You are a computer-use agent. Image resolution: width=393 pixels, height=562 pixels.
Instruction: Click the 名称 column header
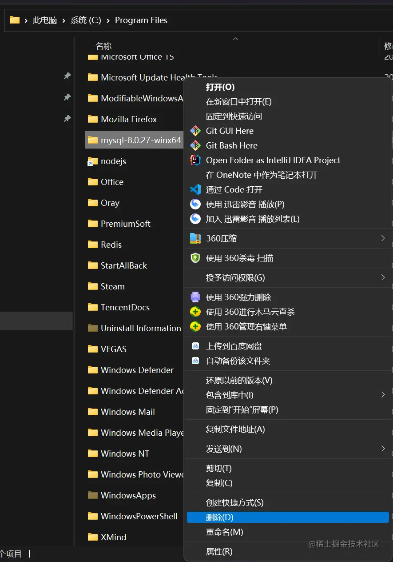(x=103, y=46)
